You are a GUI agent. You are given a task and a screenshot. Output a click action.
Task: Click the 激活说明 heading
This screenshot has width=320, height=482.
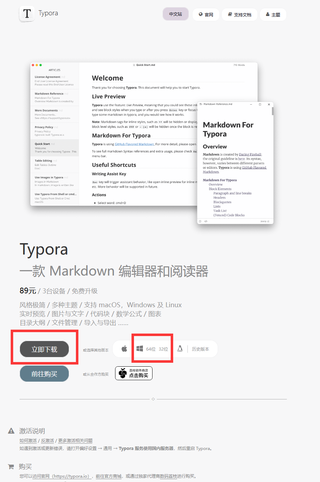[x=32, y=431]
